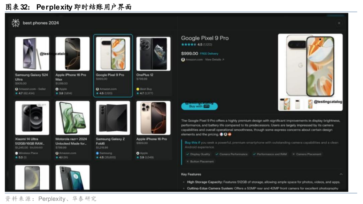Click Apple seller icon under iPhone 16 Pro Max

57,89
